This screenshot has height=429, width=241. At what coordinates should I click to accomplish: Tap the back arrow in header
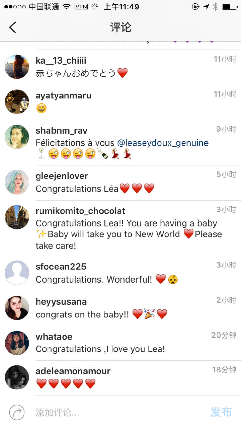(x=13, y=27)
